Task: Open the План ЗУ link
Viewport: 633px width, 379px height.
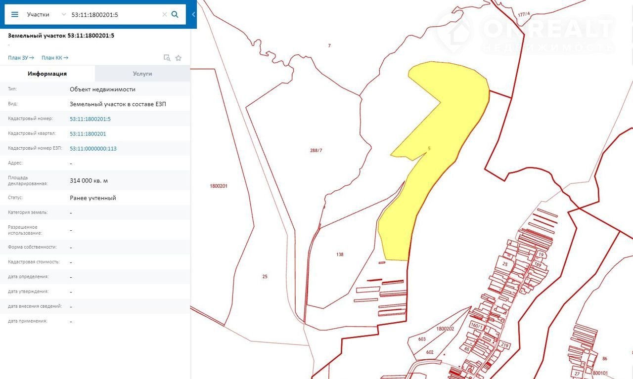Action: click(x=21, y=58)
